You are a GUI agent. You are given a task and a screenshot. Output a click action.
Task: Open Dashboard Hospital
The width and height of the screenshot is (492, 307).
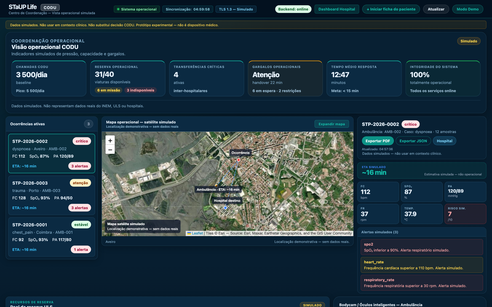337,9
